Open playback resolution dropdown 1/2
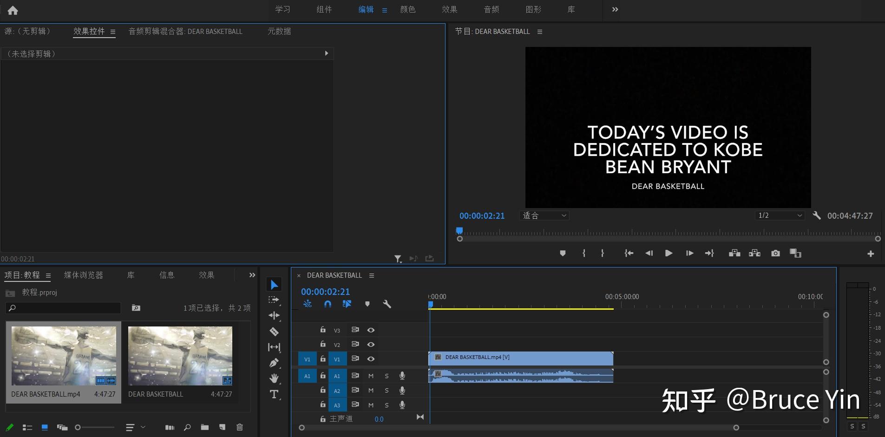The width and height of the screenshot is (885, 437). (780, 215)
